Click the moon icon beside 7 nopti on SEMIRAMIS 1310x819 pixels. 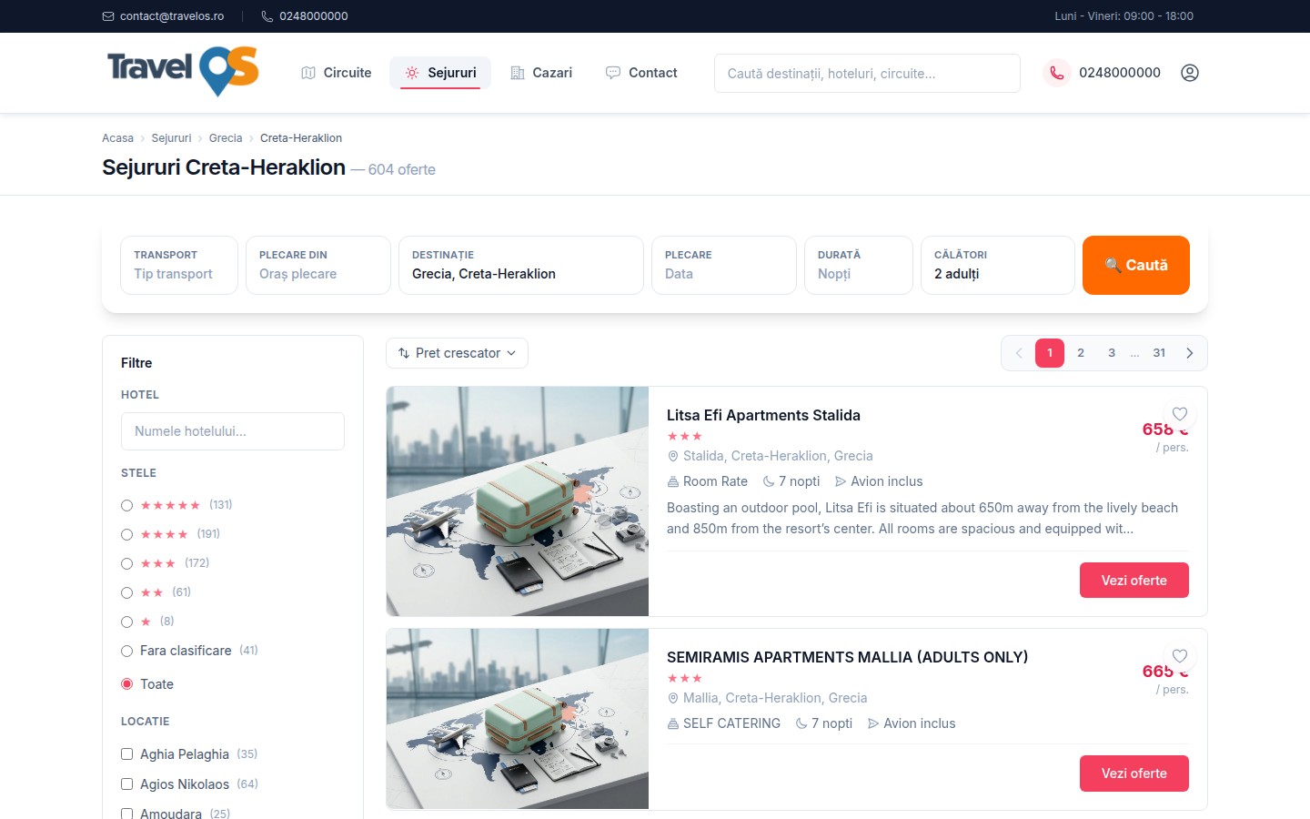(801, 723)
